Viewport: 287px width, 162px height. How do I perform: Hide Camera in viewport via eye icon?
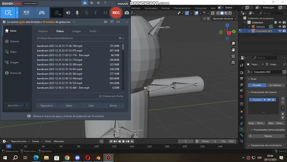point(280,26)
